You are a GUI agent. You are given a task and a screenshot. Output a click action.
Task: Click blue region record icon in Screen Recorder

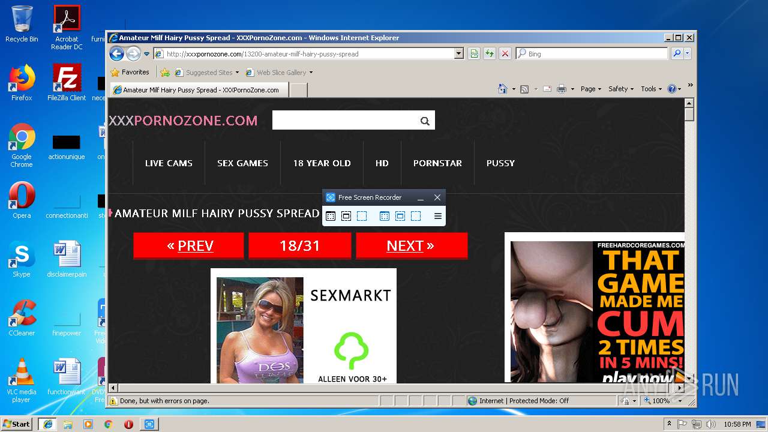coord(416,216)
